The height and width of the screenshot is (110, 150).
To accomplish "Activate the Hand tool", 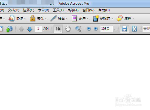I will [x=68, y=29].
